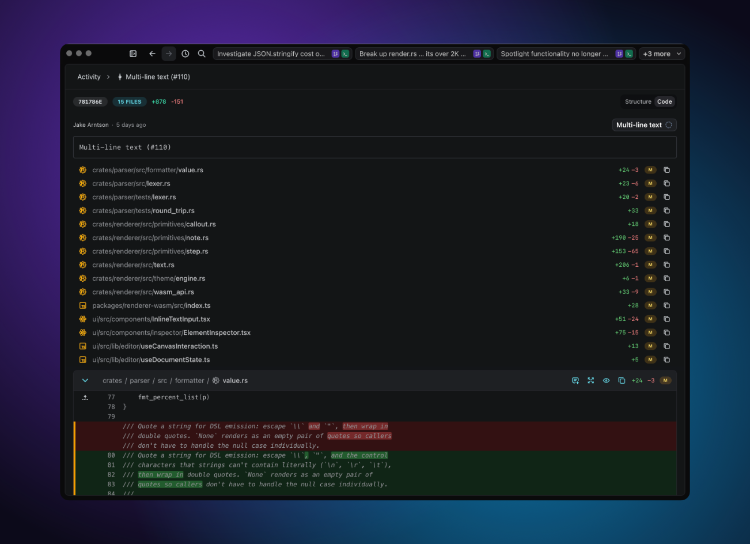750x544 pixels.
Task: Go to Activity breadcrumb
Action: point(89,77)
